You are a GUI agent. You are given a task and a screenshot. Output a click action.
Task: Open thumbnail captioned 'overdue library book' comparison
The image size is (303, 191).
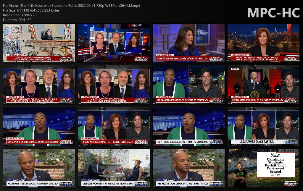[263, 43]
